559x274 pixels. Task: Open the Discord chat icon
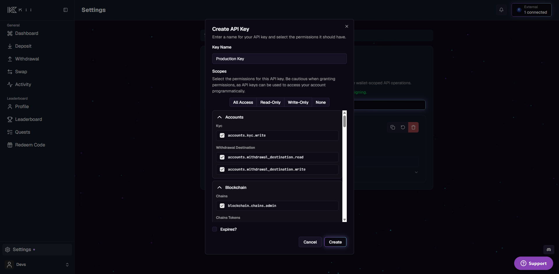(x=549, y=250)
